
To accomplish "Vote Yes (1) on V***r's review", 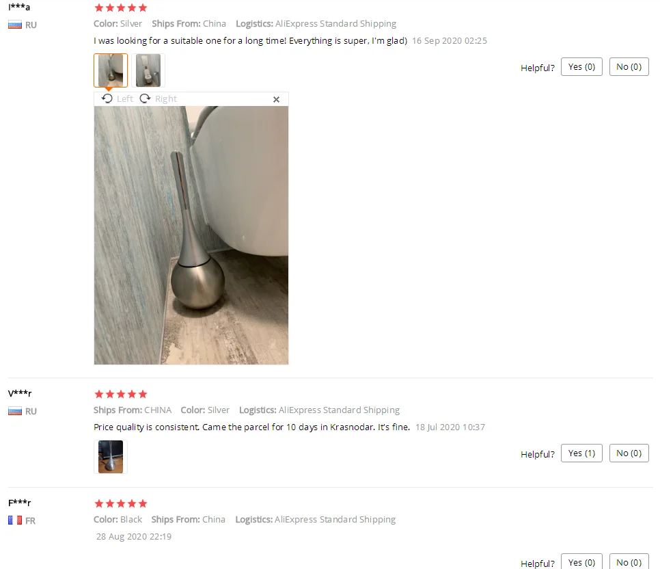I will (x=581, y=453).
